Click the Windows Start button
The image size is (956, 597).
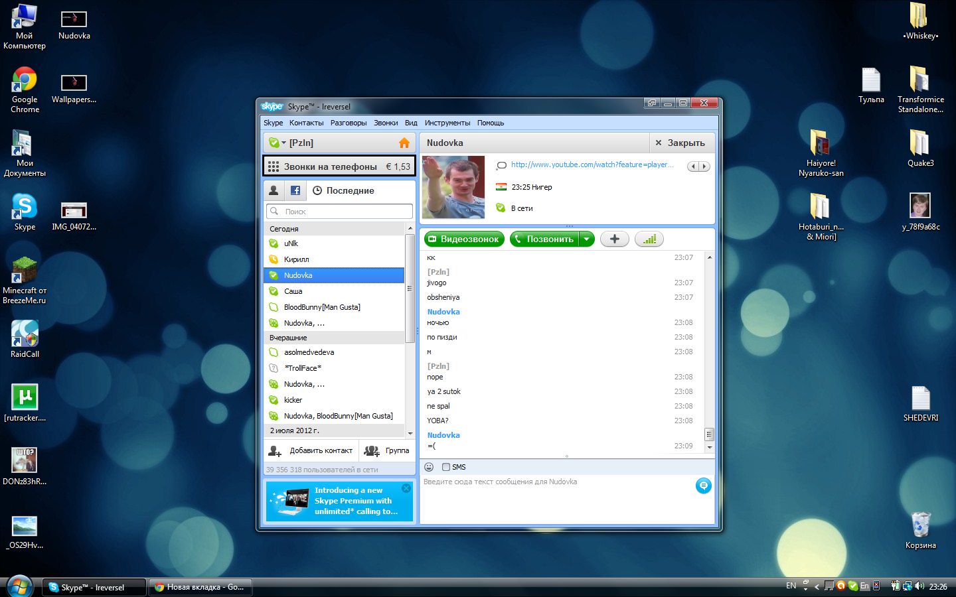[x=19, y=587]
